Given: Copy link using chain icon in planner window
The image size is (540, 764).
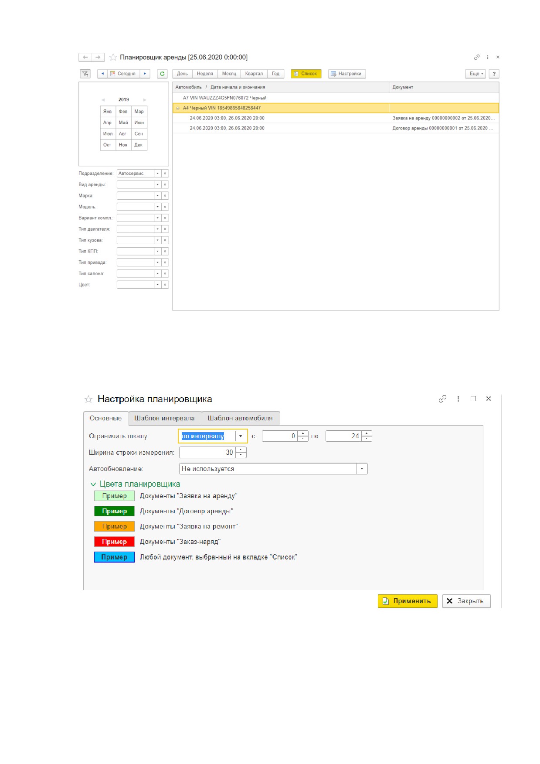Looking at the screenshot, I should pos(477,57).
